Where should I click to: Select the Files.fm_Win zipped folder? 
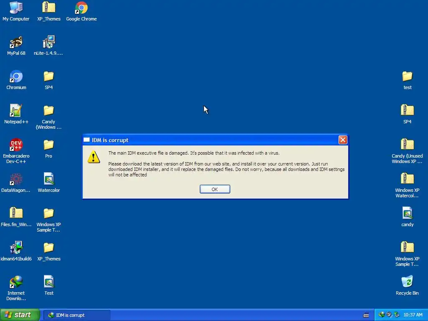tap(16, 217)
